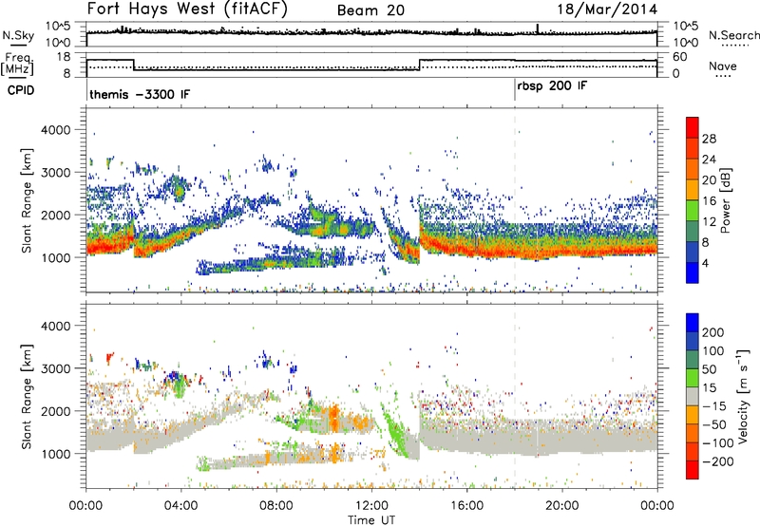Click the '50' label on Velocity colorbar
Screen dimensions: 760x526
click(x=709, y=369)
